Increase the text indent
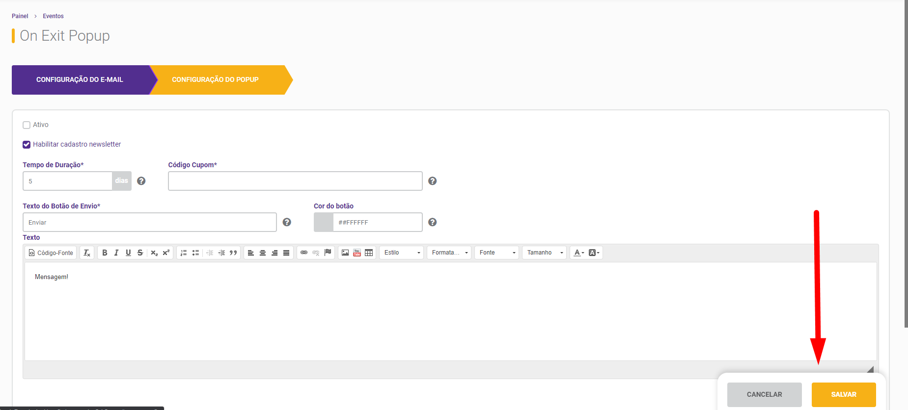This screenshot has width=908, height=410. pos(221,253)
